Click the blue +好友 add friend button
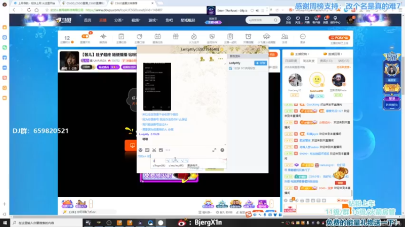405x227 pixels. point(260,63)
